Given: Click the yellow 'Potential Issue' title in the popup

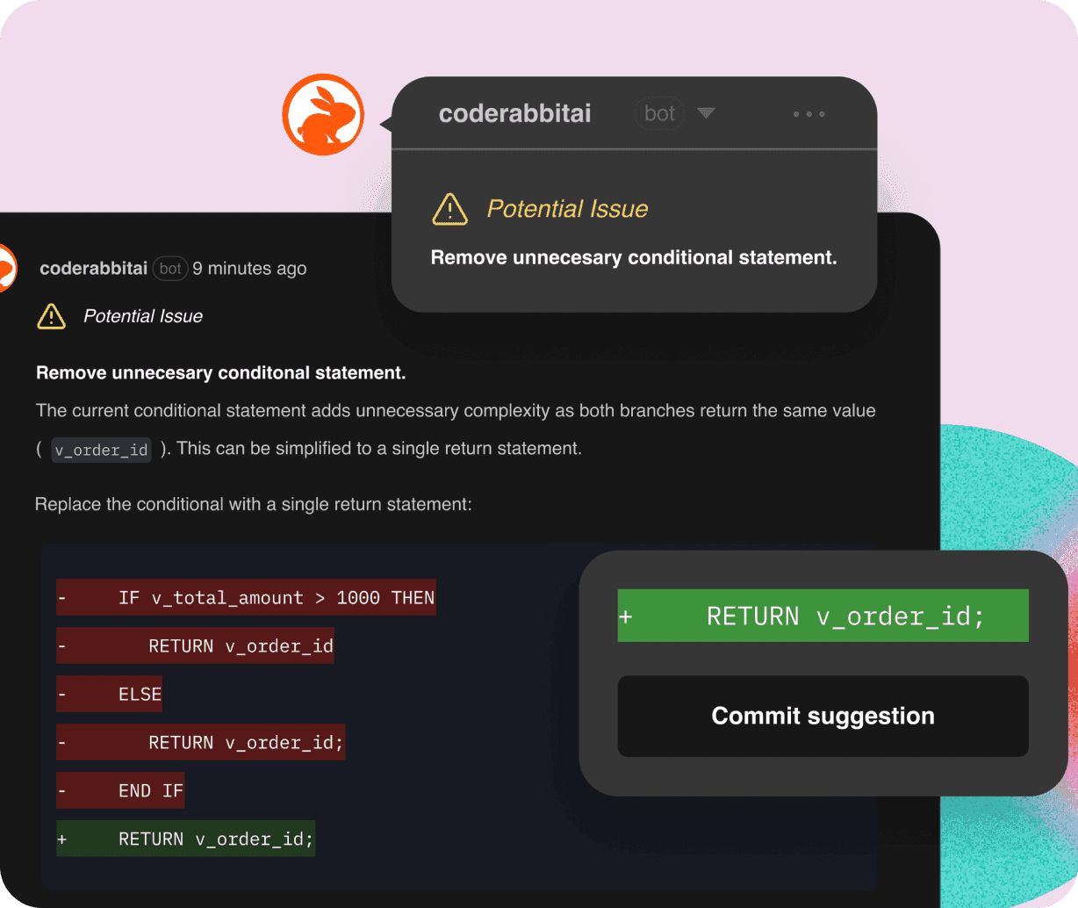Looking at the screenshot, I should [567, 209].
